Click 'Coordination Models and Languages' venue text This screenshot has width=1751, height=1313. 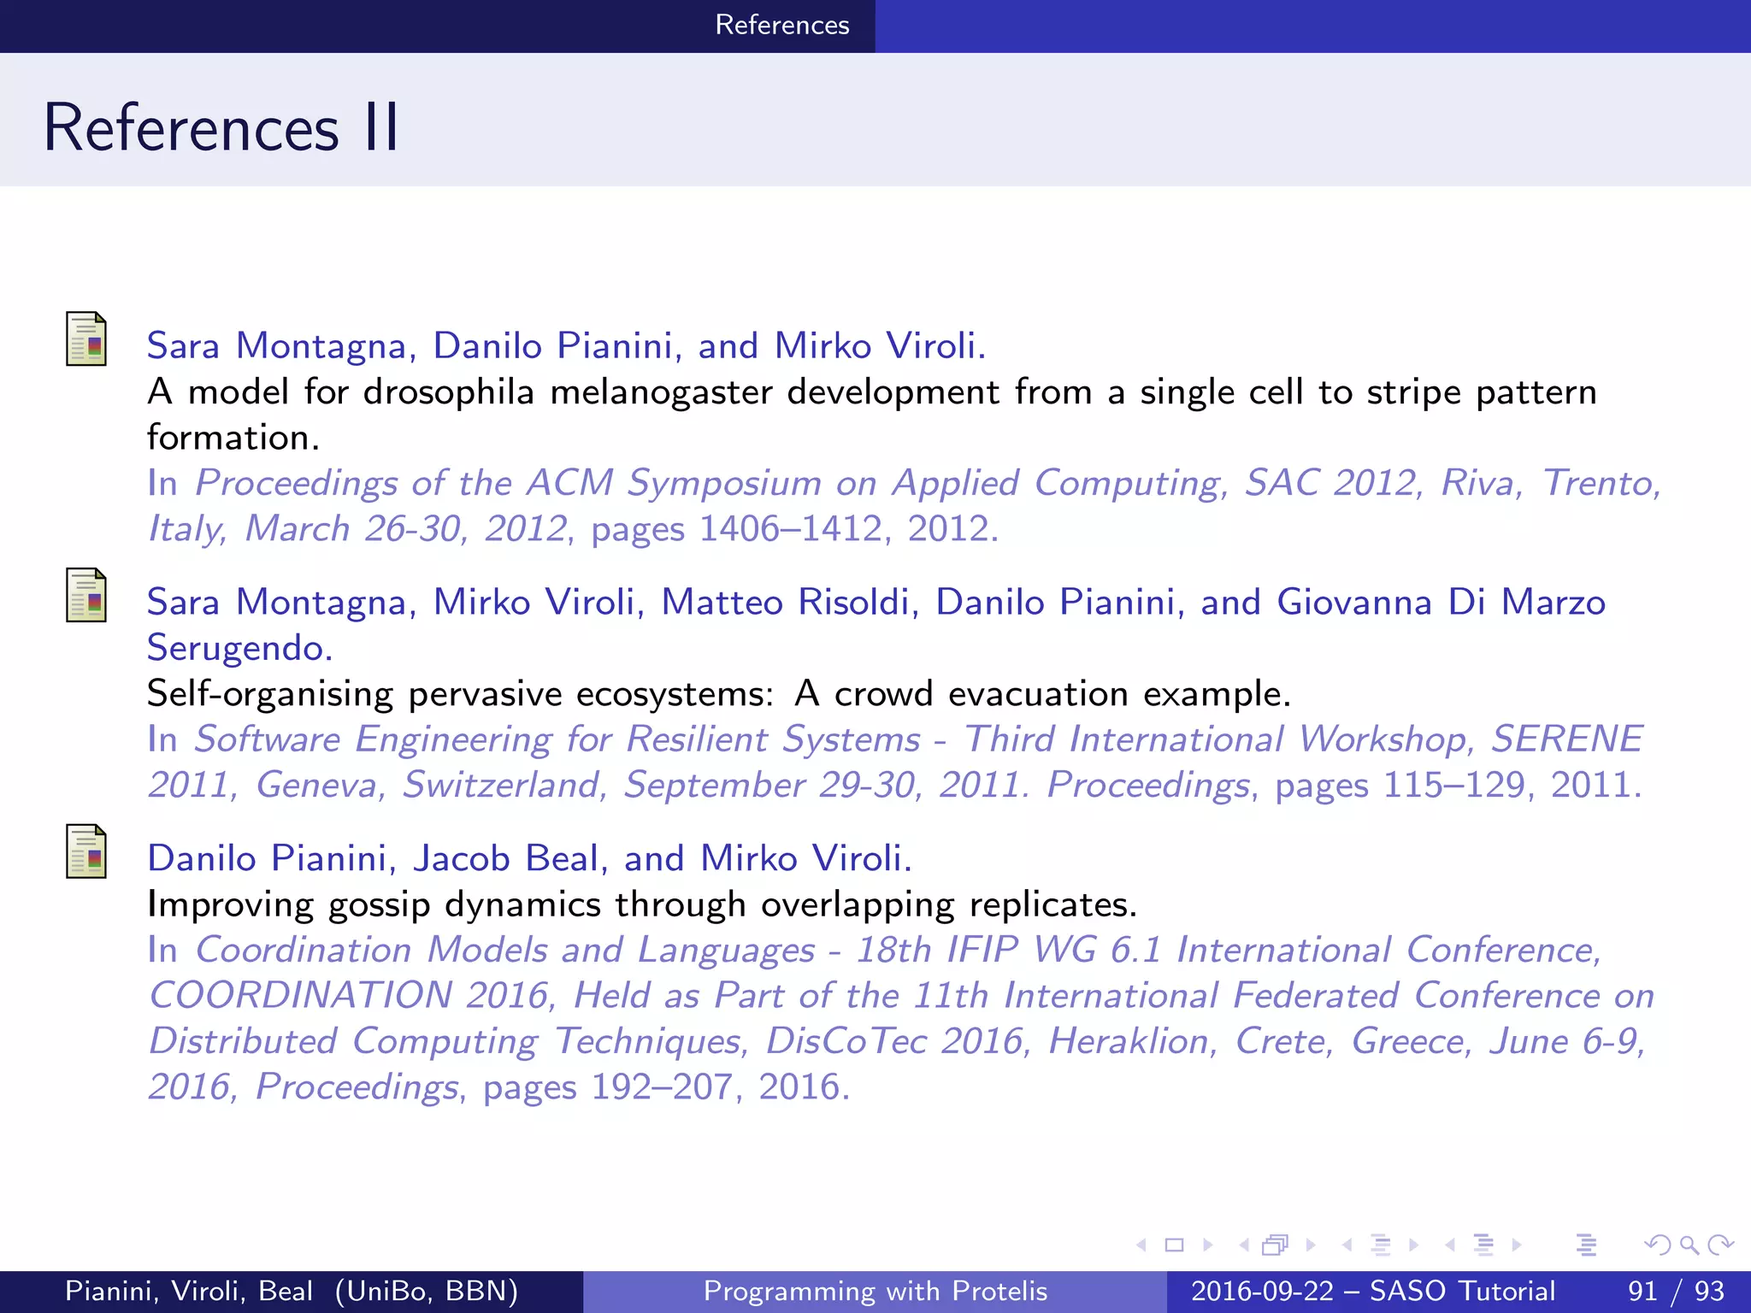click(505, 951)
